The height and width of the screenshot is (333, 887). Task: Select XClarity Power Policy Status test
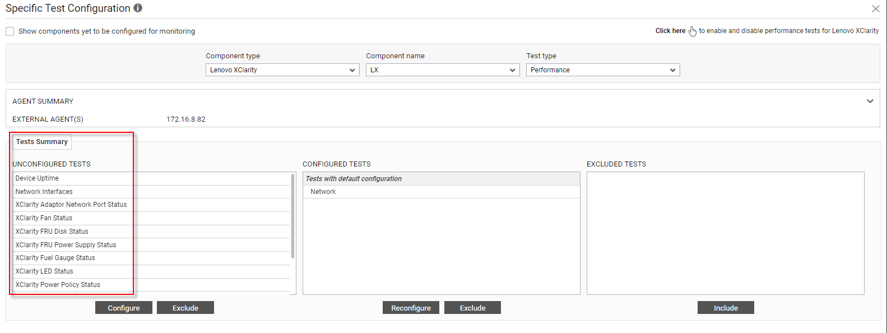pos(151,285)
